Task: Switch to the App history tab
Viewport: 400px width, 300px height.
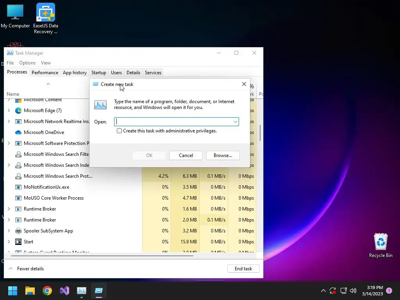Action: [75, 73]
